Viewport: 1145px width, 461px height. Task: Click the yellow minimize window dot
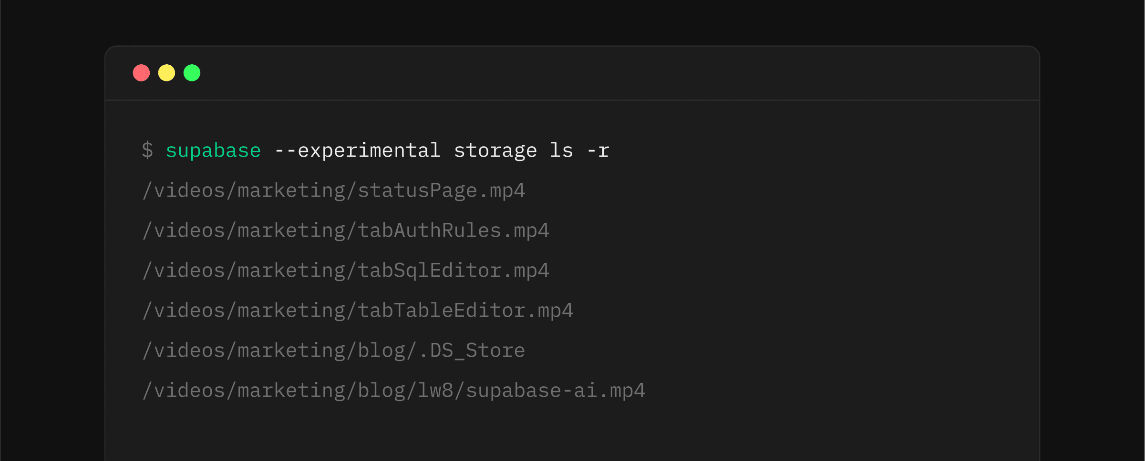166,73
